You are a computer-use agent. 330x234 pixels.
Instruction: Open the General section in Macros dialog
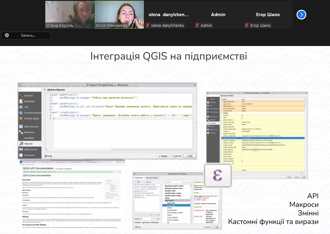pyautogui.click(x=28, y=95)
